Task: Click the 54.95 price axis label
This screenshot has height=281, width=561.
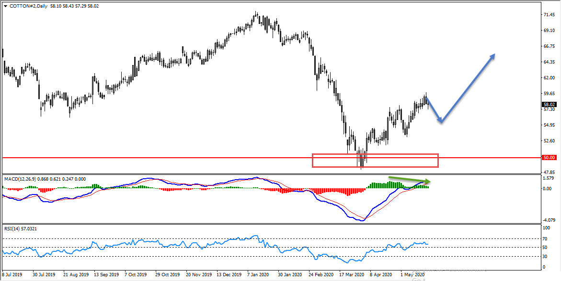Action: pos(549,125)
